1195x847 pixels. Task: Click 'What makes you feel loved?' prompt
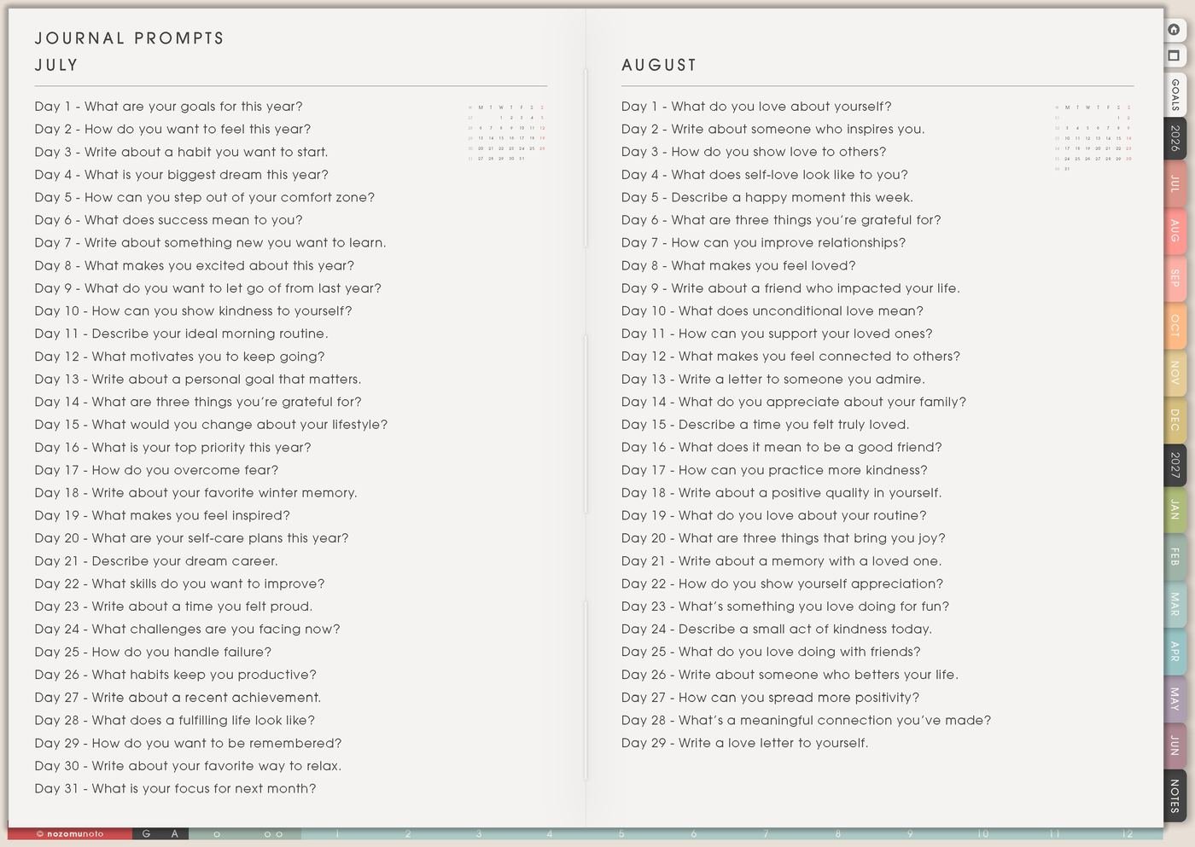[763, 265]
